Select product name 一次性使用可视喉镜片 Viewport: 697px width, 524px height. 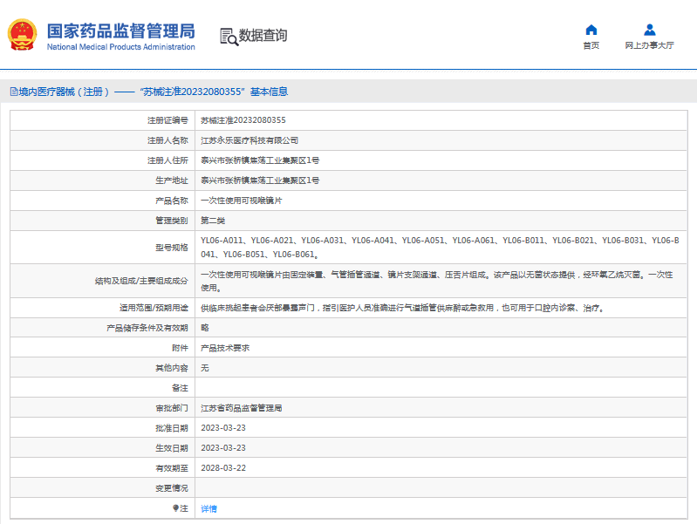pyautogui.click(x=242, y=201)
